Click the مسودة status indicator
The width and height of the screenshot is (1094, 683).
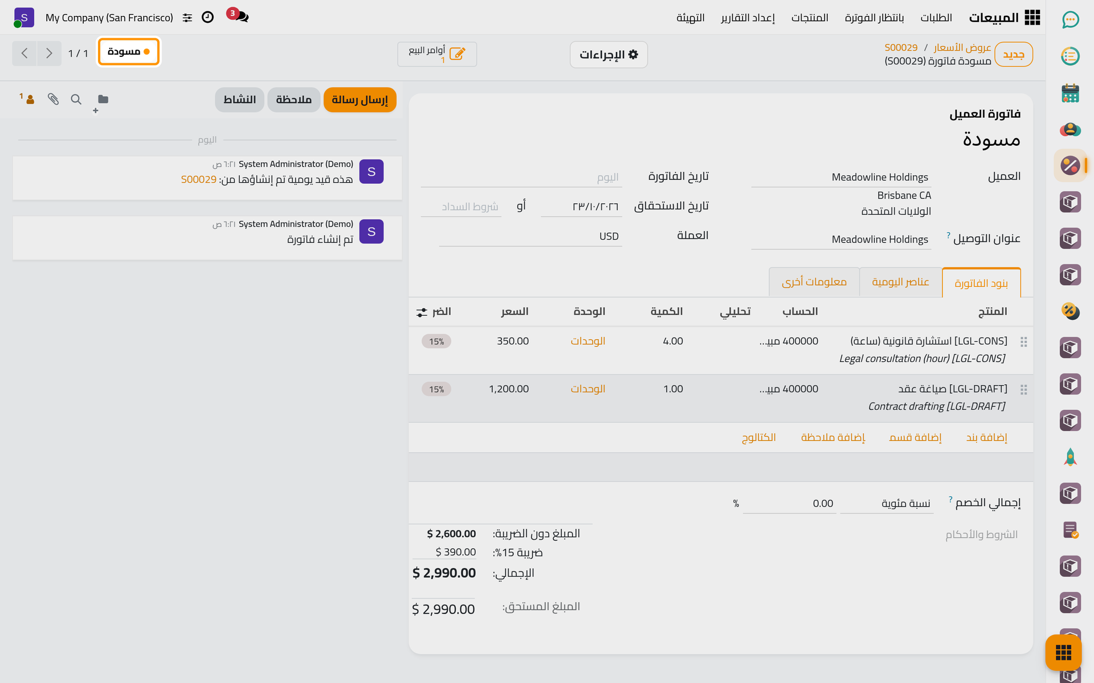click(x=129, y=52)
